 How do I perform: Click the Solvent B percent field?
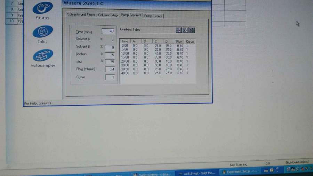click(110, 48)
